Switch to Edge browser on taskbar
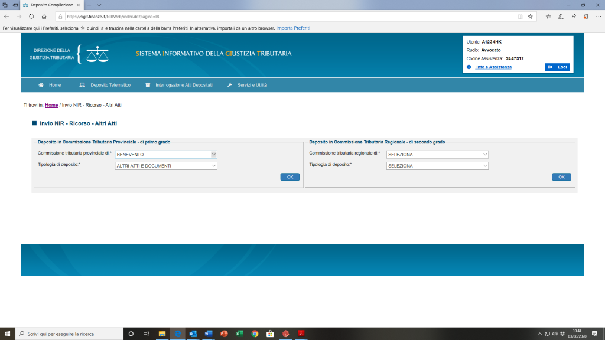The image size is (605, 340). point(177,334)
